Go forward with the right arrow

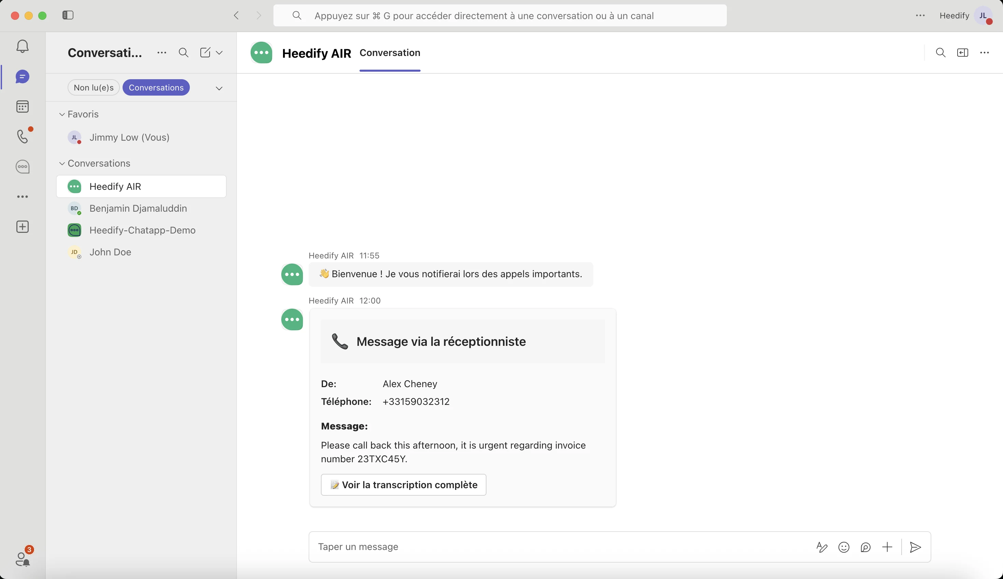point(259,15)
